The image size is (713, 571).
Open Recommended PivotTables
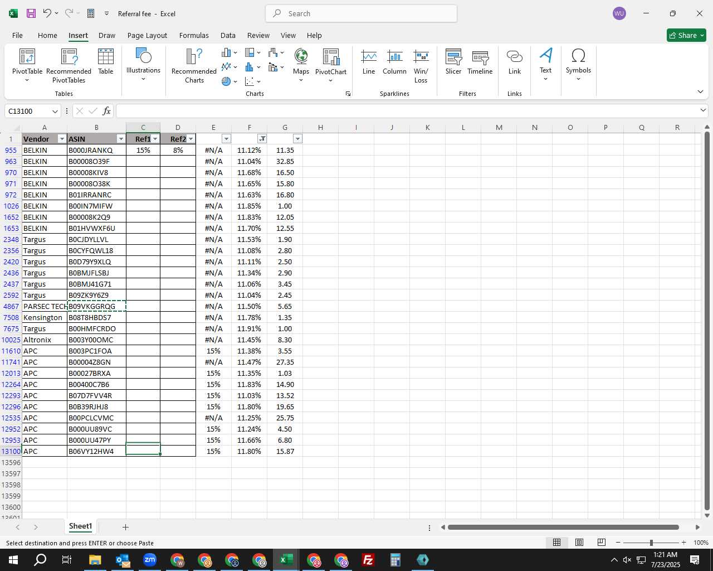[69, 66]
